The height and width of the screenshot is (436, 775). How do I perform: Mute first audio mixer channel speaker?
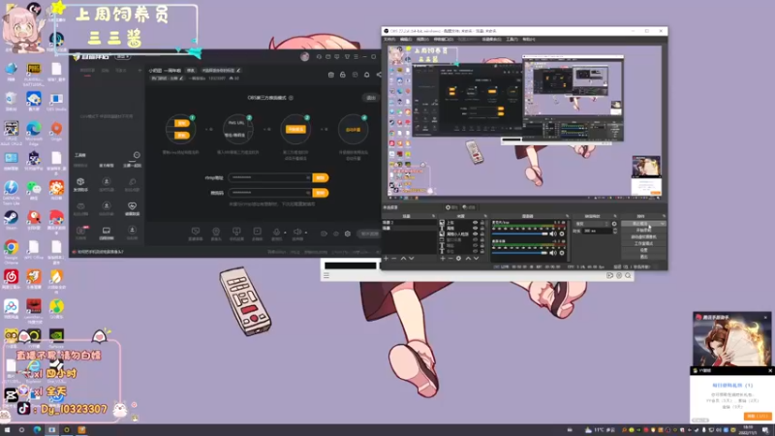(x=552, y=234)
